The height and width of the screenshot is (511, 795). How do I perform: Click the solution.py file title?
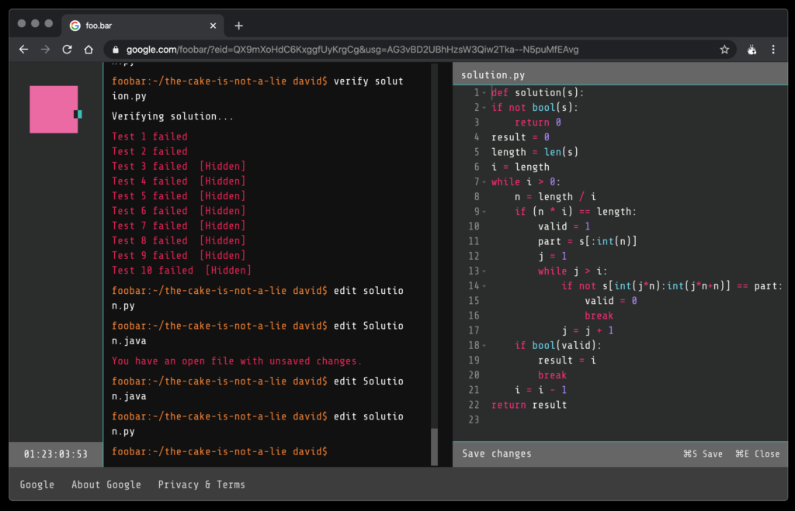point(493,75)
